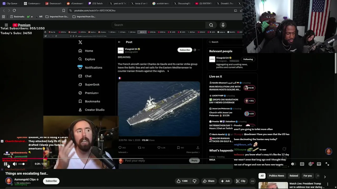Switch to the Donald J. Tru... browser tab
This screenshot has height=189, width=337.
[x=225, y=3]
